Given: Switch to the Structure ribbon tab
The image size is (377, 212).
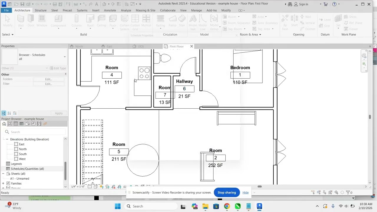Looking at the screenshot, I should [41, 10].
